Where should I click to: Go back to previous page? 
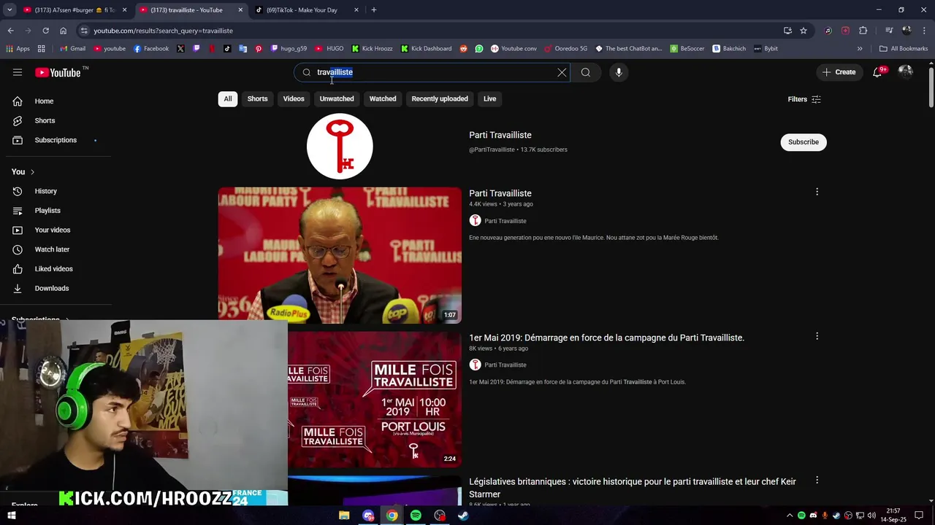(10, 31)
